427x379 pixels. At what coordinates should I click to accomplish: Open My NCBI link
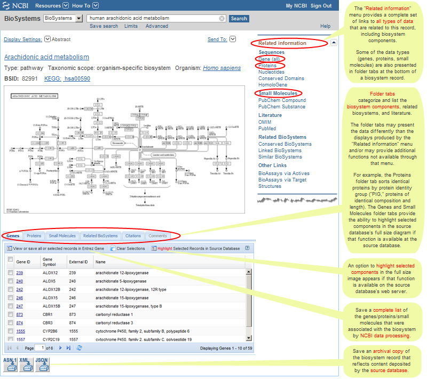point(296,6)
